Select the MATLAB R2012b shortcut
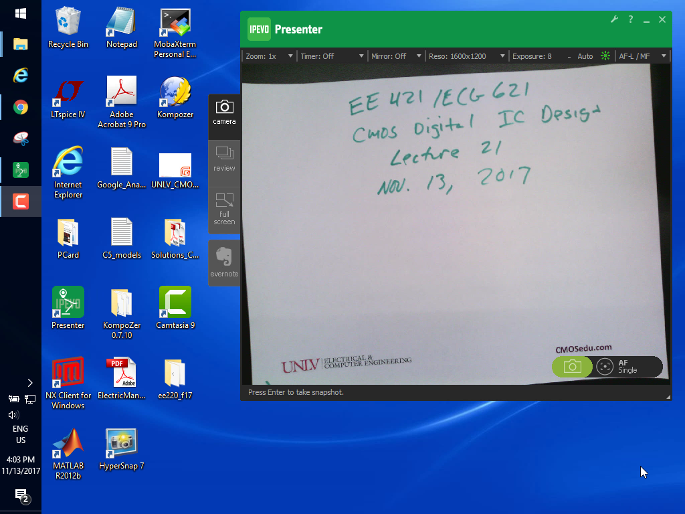The image size is (685, 514). pos(68,454)
